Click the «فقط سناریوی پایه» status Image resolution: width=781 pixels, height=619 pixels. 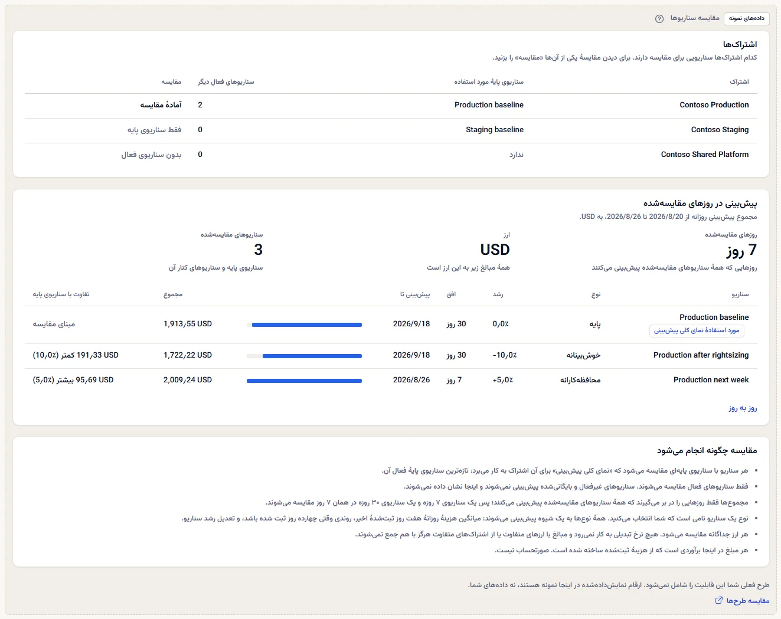(154, 130)
